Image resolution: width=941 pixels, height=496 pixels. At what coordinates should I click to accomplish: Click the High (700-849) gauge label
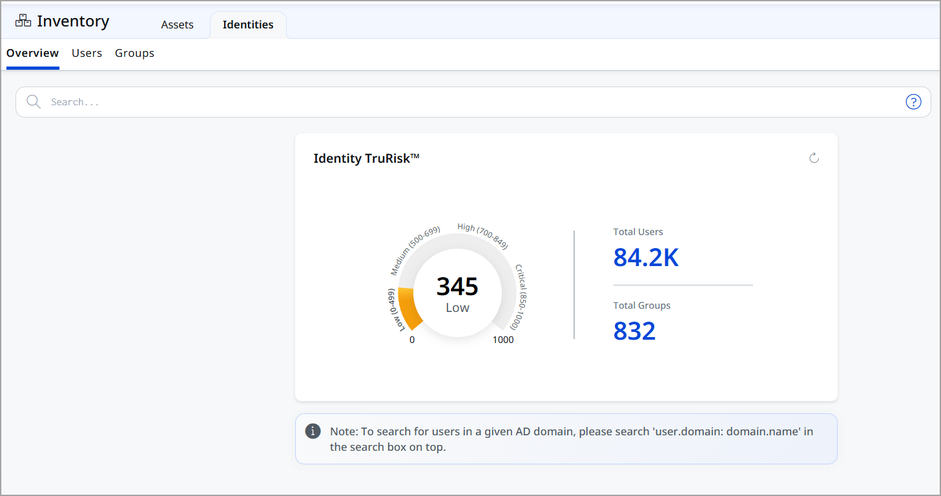(x=482, y=235)
